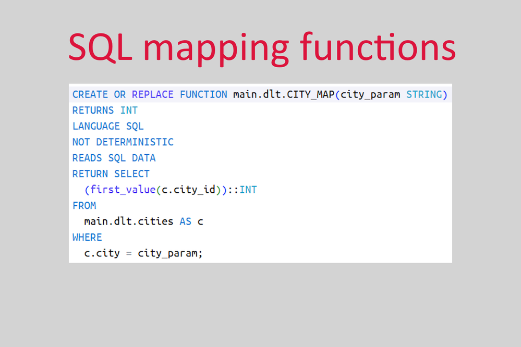Click the WHERE keyword

[87, 237]
